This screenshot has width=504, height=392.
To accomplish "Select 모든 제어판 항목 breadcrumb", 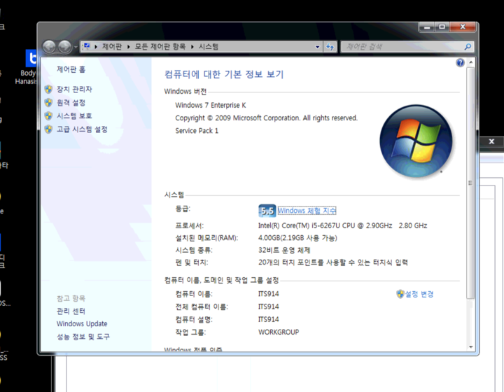I will (160, 47).
